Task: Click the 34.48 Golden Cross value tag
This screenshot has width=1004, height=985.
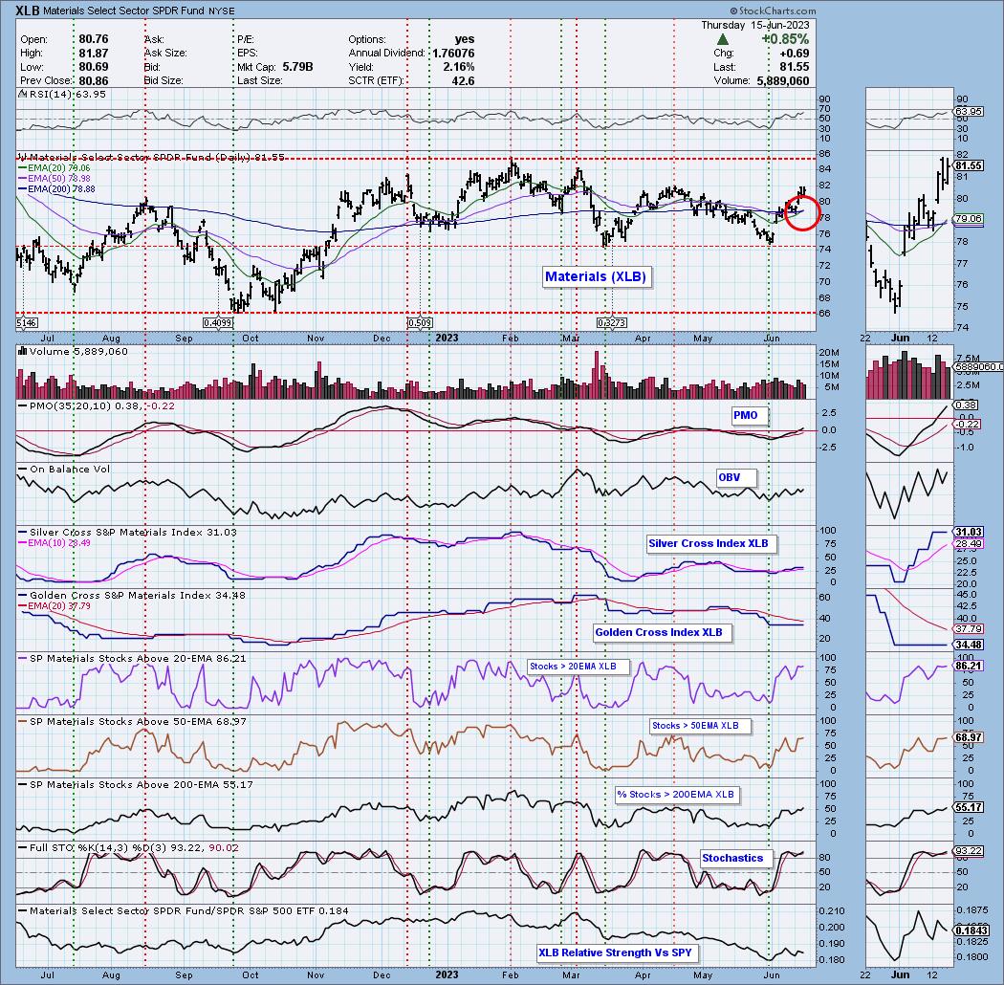Action: coord(968,645)
